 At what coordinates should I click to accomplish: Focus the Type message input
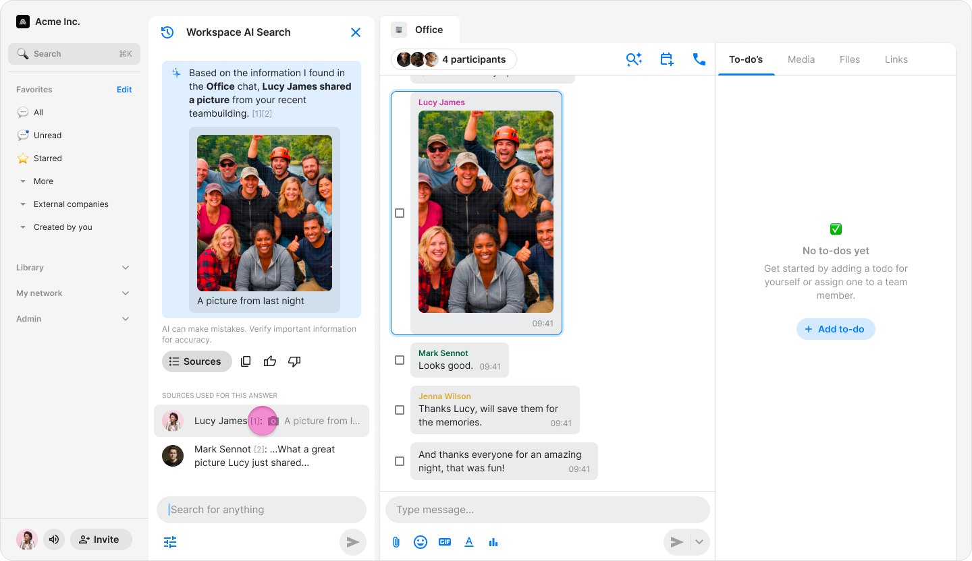[x=547, y=510]
